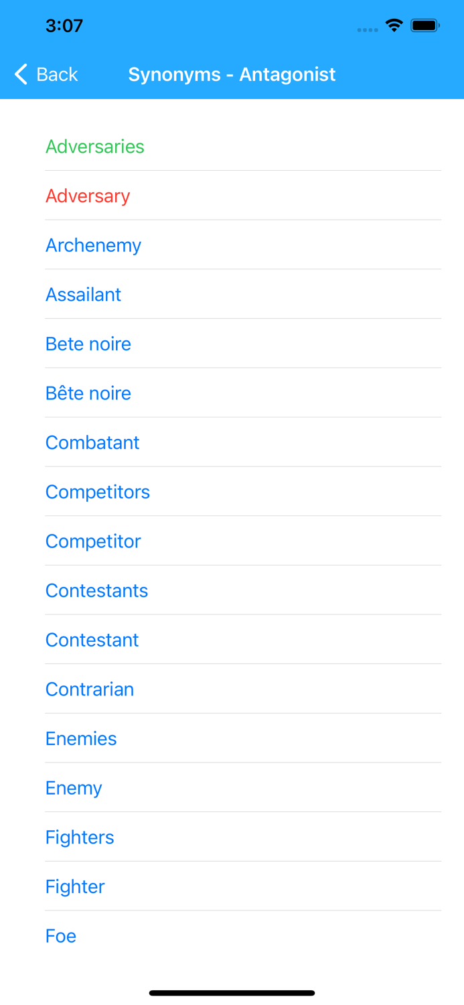Open Bête noire with circumflex accent

tap(88, 393)
